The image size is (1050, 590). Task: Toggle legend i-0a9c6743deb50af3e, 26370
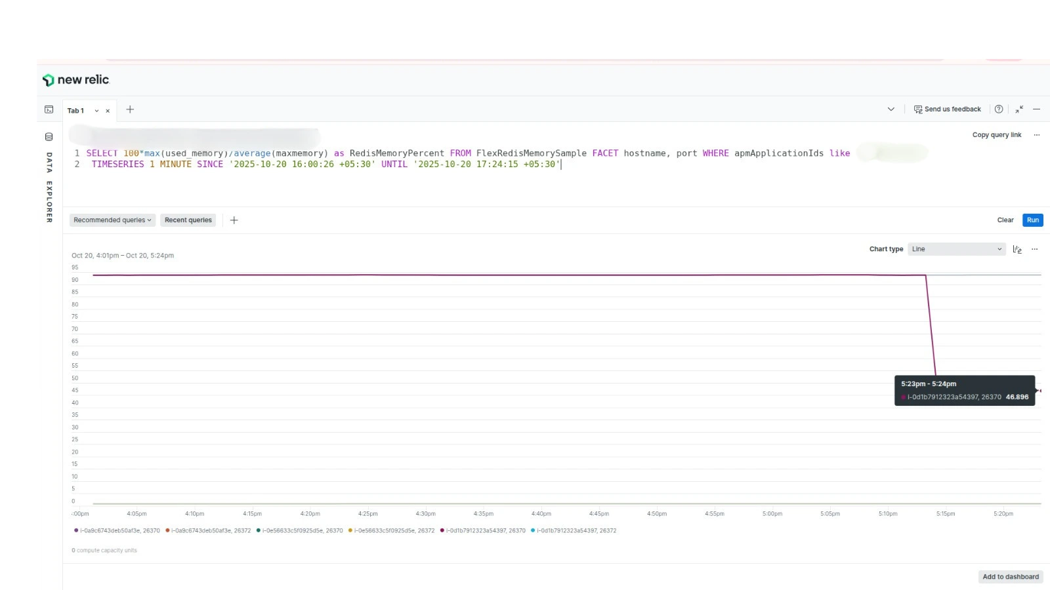[x=117, y=531]
